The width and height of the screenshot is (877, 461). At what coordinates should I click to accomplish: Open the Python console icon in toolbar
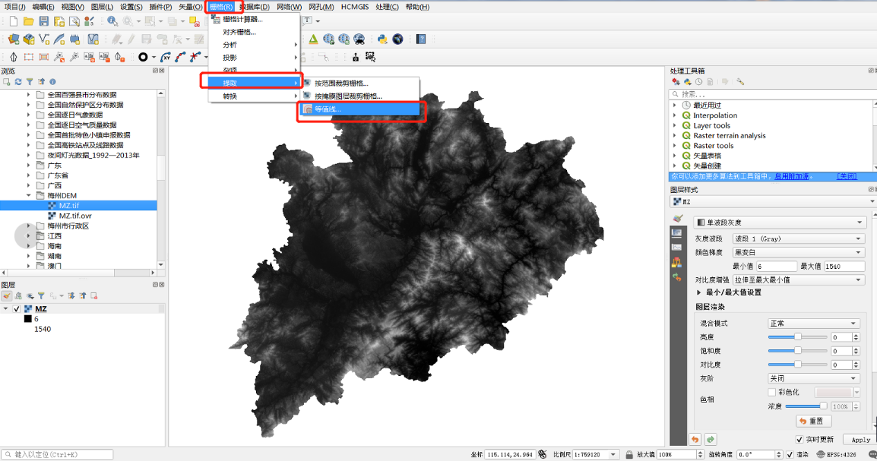(x=382, y=39)
